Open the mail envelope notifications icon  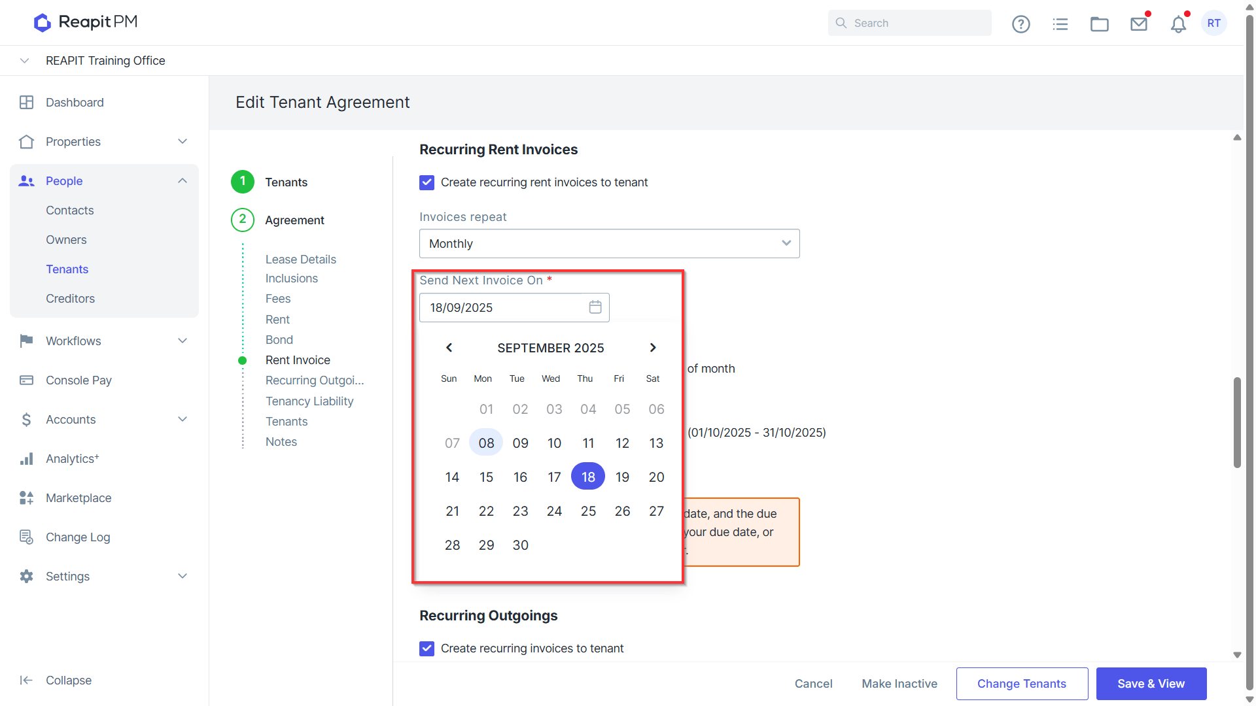click(x=1139, y=24)
